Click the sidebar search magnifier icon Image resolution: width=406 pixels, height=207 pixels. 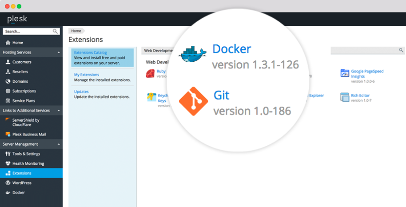click(x=55, y=32)
